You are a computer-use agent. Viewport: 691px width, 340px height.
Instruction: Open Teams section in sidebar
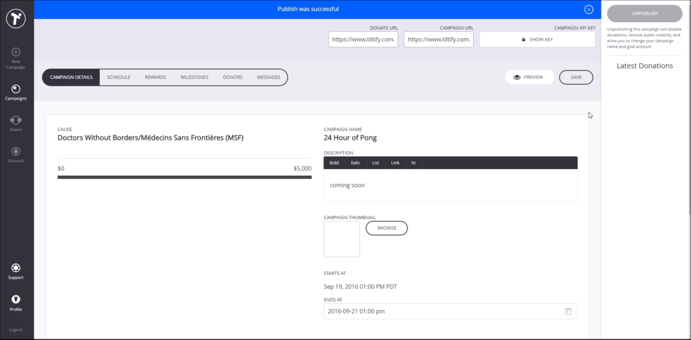(16, 124)
